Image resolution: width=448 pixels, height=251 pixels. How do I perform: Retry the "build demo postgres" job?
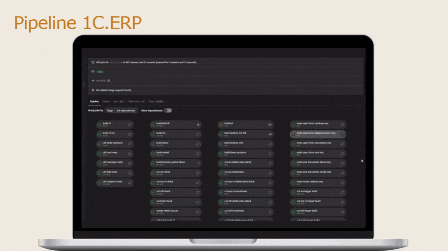pos(270,153)
